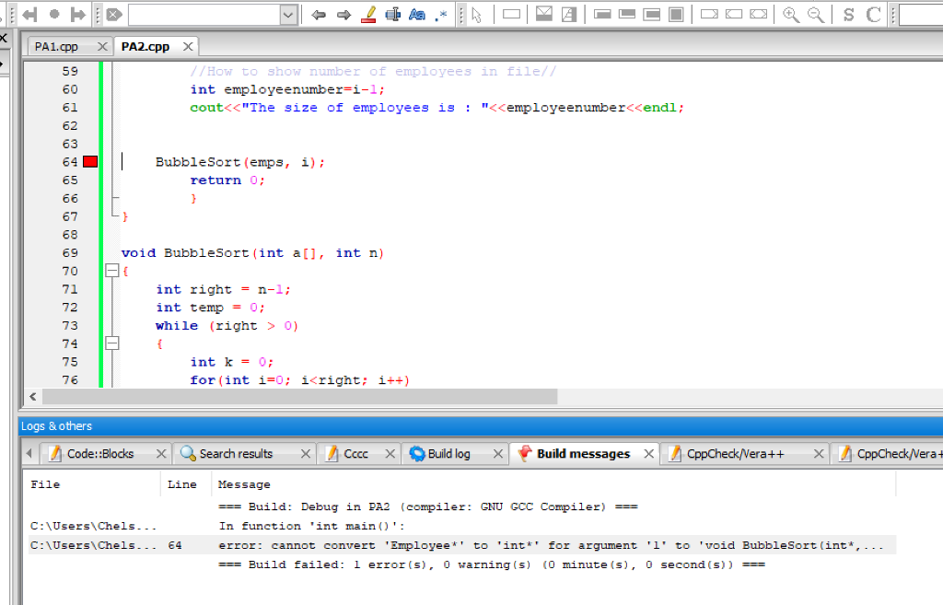Switch to the PA1.cpp editor tab
Viewport: 943px width, 605px height.
coord(56,46)
